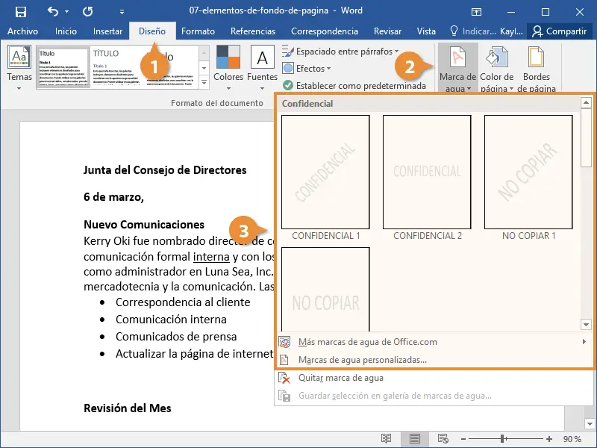Click Bordes de página
This screenshot has height=448, width=597.
coord(537,69)
